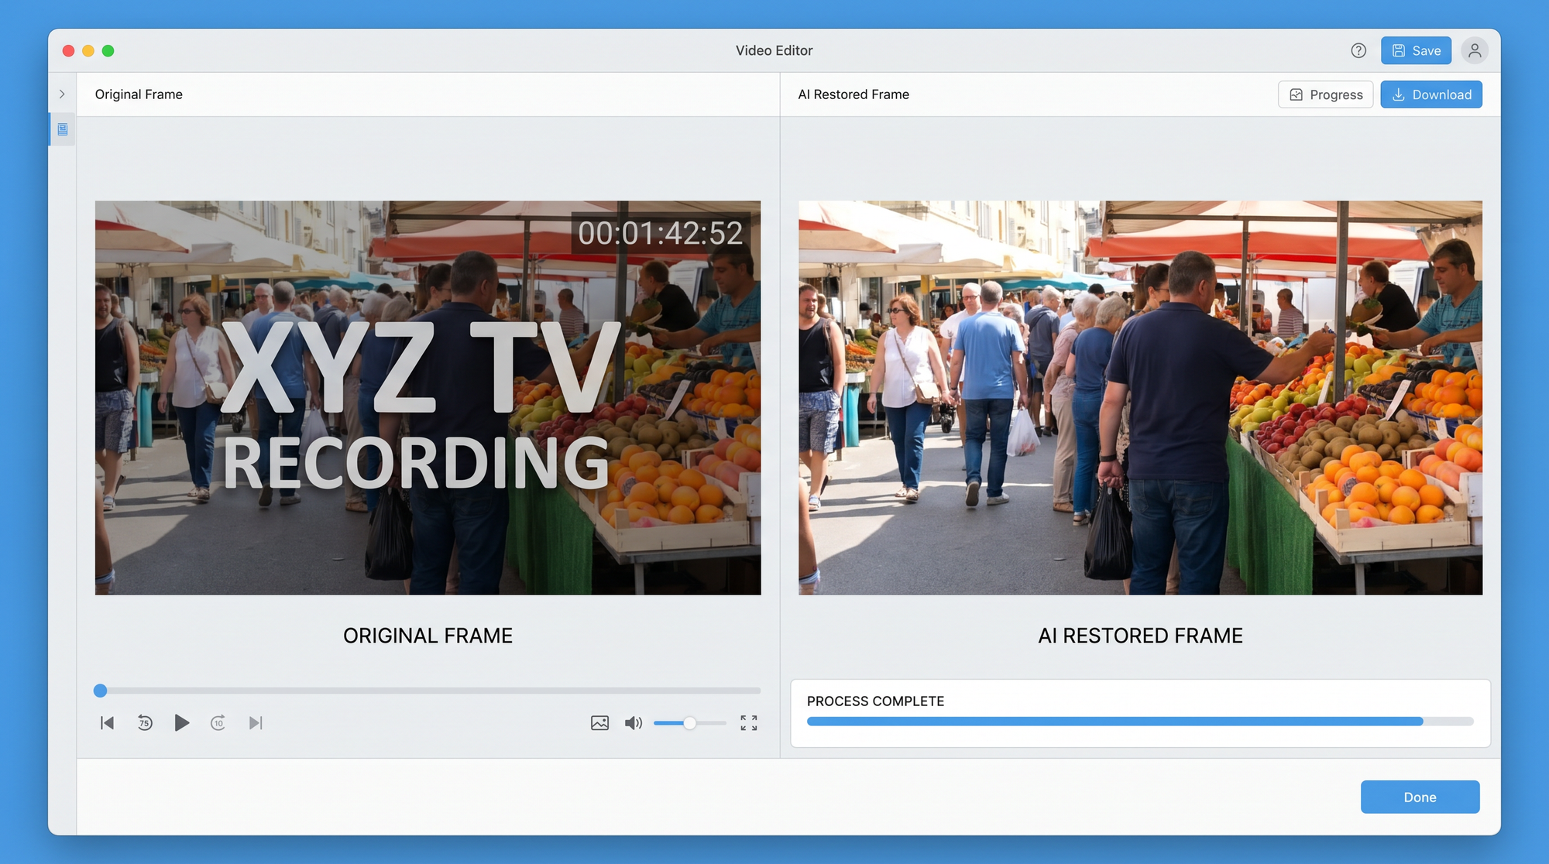
Task: Mute the audio with speaker icon
Action: pos(633,723)
